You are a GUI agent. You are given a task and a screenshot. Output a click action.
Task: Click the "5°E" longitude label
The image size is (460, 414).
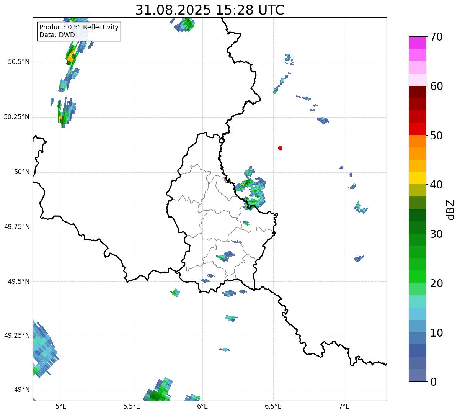pos(61,406)
